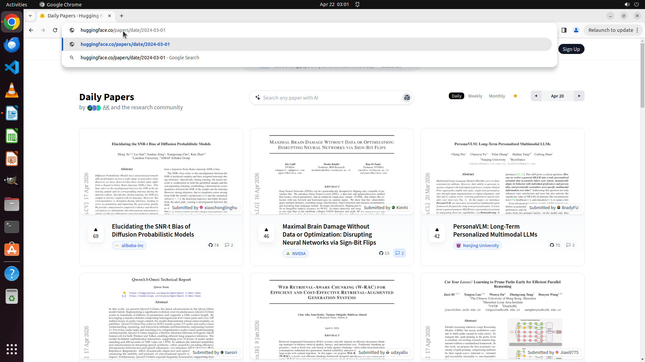Select the huggingface.co/papers/date/2024-03-01 URL suggestion

[x=125, y=44]
